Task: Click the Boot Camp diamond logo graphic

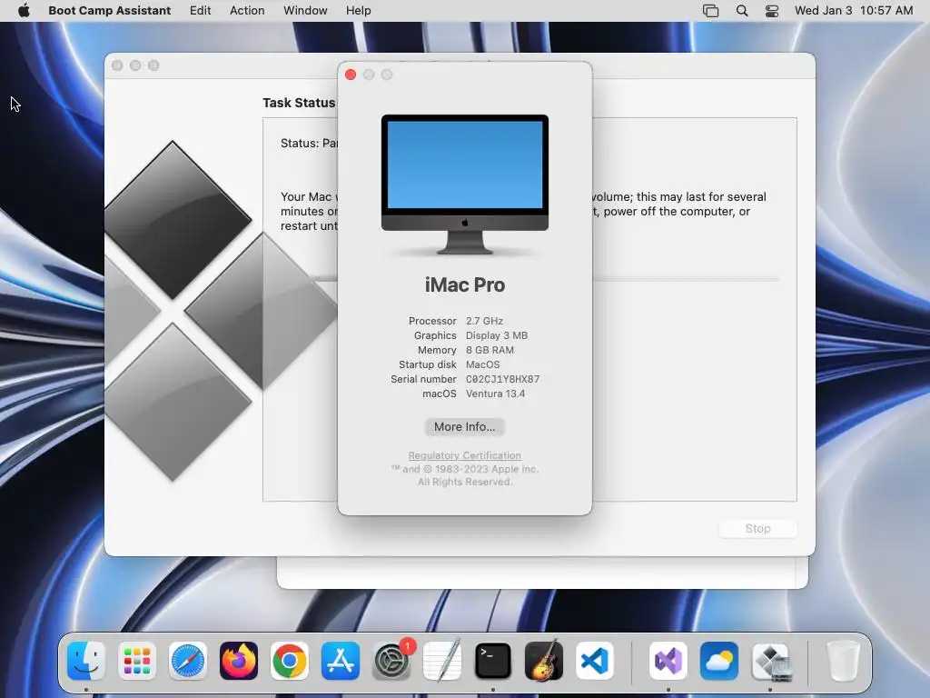Action: (221, 311)
